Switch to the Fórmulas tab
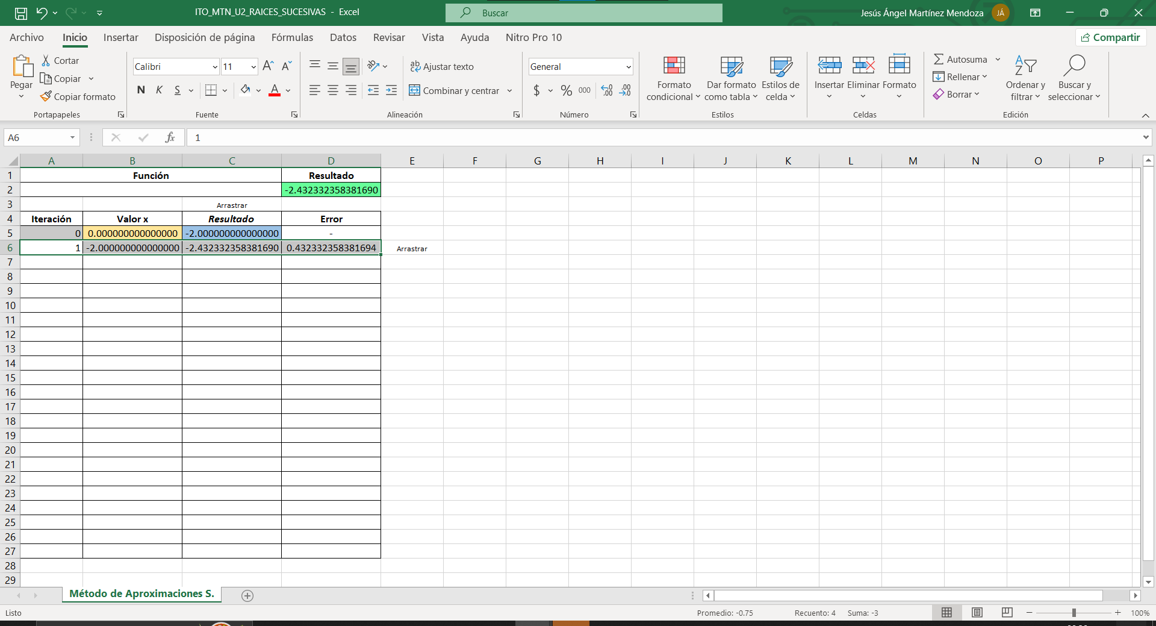This screenshot has width=1156, height=626. coord(292,37)
